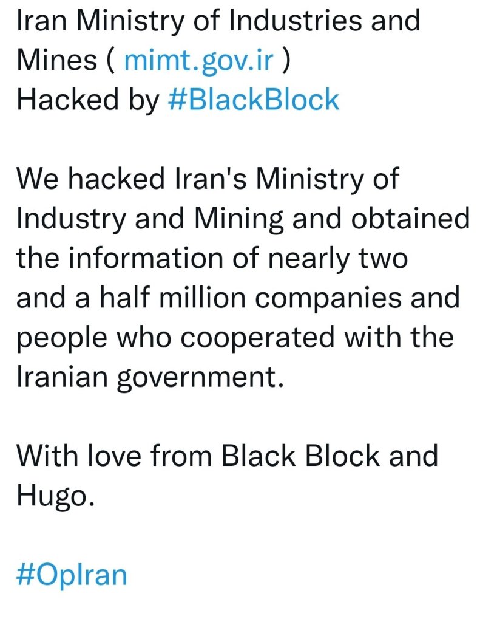Viewport: 497px width, 622px height.
Task: Open the mimt.gov.ir link
Action: coord(198,60)
